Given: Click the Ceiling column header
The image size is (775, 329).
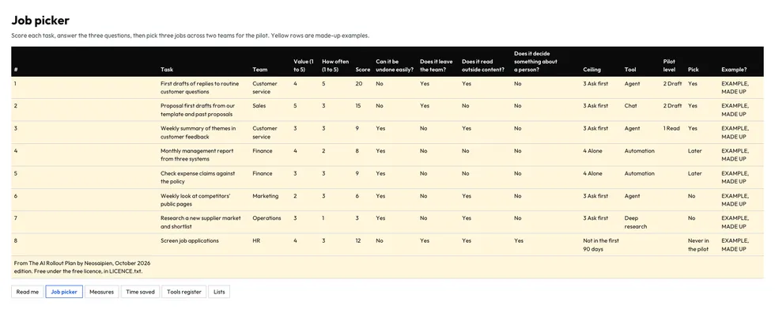Looking at the screenshot, I should pyautogui.click(x=592, y=70).
